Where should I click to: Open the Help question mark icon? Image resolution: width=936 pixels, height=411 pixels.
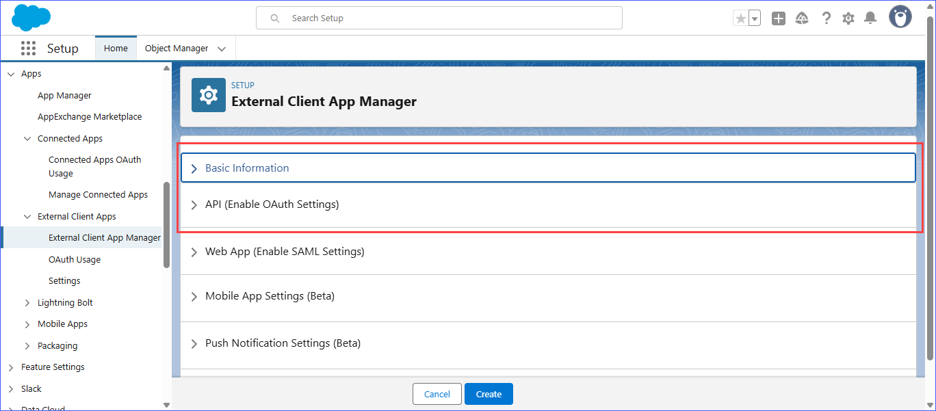[x=826, y=18]
